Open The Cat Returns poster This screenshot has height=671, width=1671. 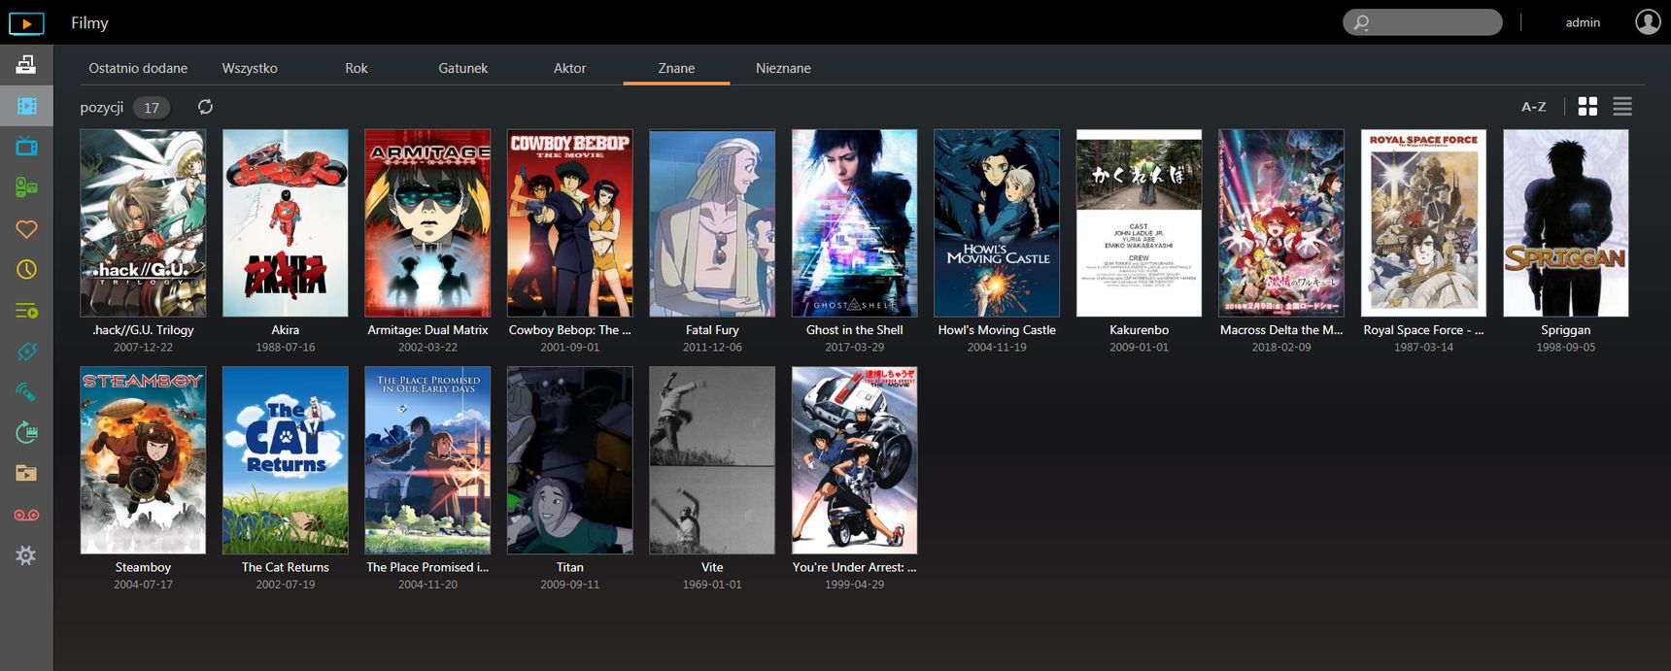286,460
